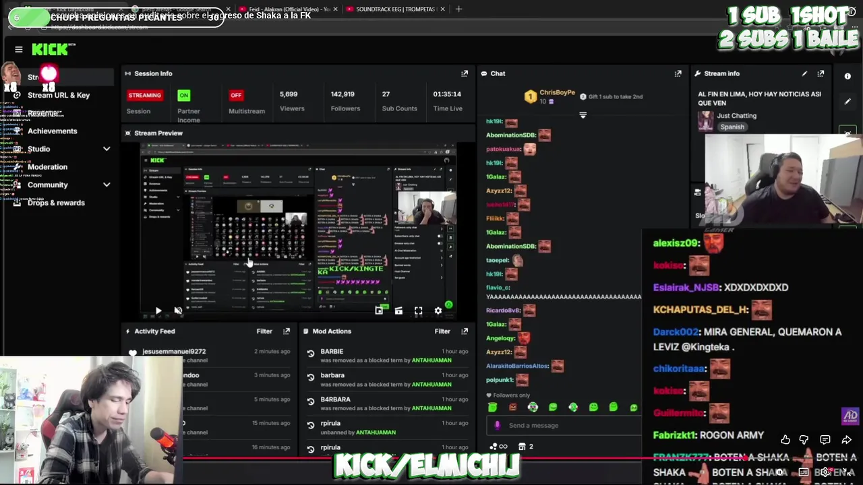Click the Spanish language tag
The image size is (863, 485).
pos(732,127)
